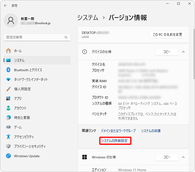
Task: Click the 秋葉一郎 account name
Action: pos(27,19)
